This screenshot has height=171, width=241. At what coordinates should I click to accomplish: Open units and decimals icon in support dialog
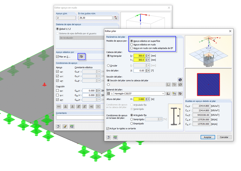point(72,126)
